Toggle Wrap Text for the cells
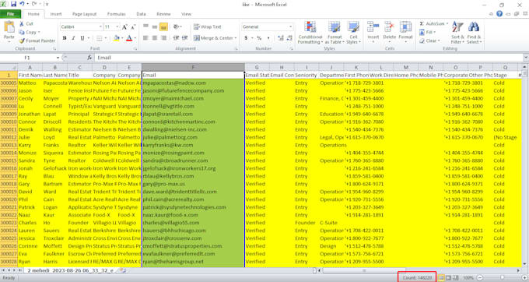 pos(208,26)
